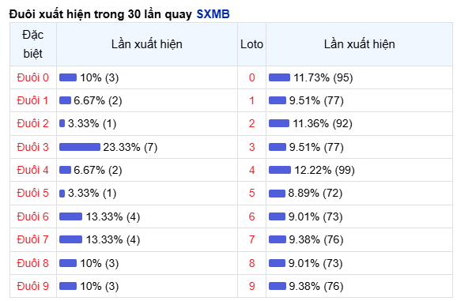Select the Đuôi 9 label

32,286
